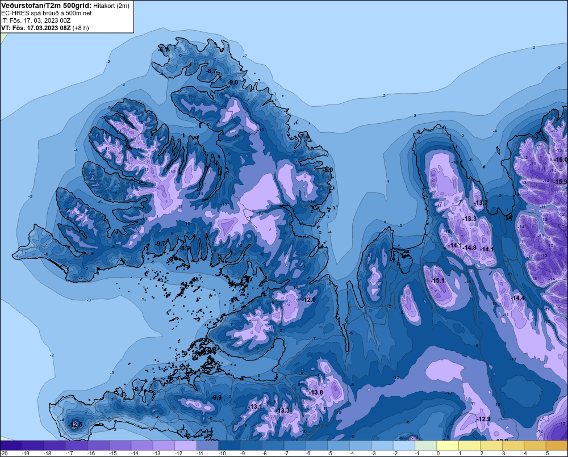Screen dimensions: 568x457
Task: Click the title 'Veðurstofan/T2m 500grid'
Action: (46, 6)
